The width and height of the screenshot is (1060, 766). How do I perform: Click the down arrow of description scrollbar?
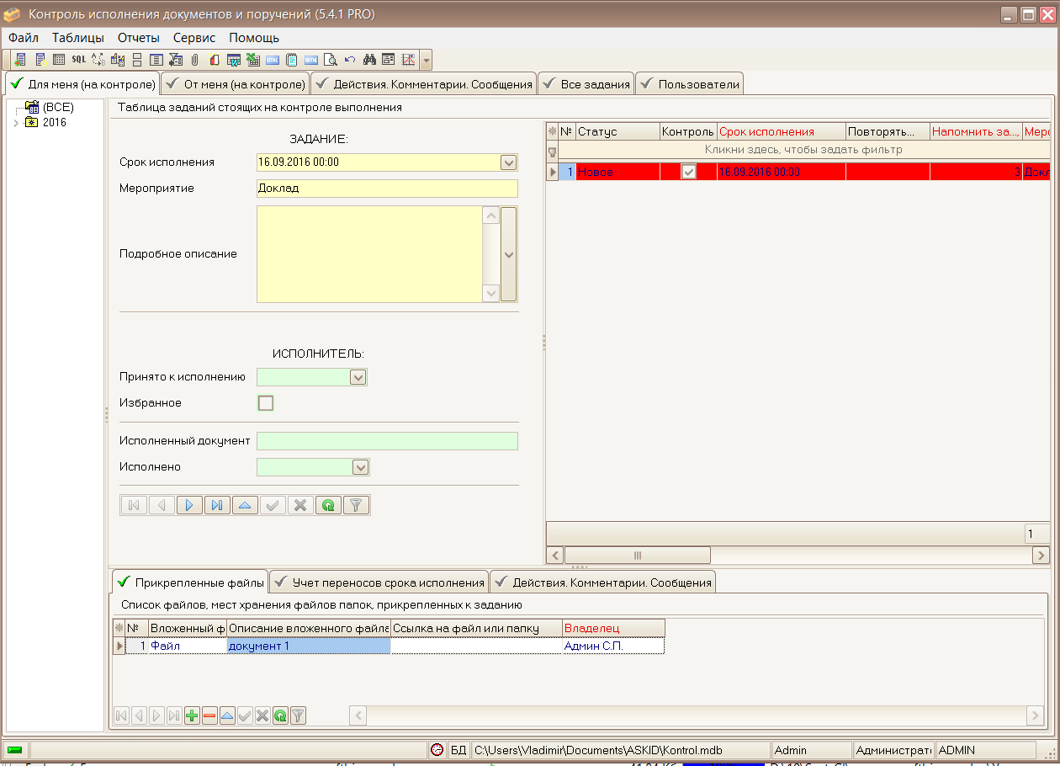click(491, 293)
